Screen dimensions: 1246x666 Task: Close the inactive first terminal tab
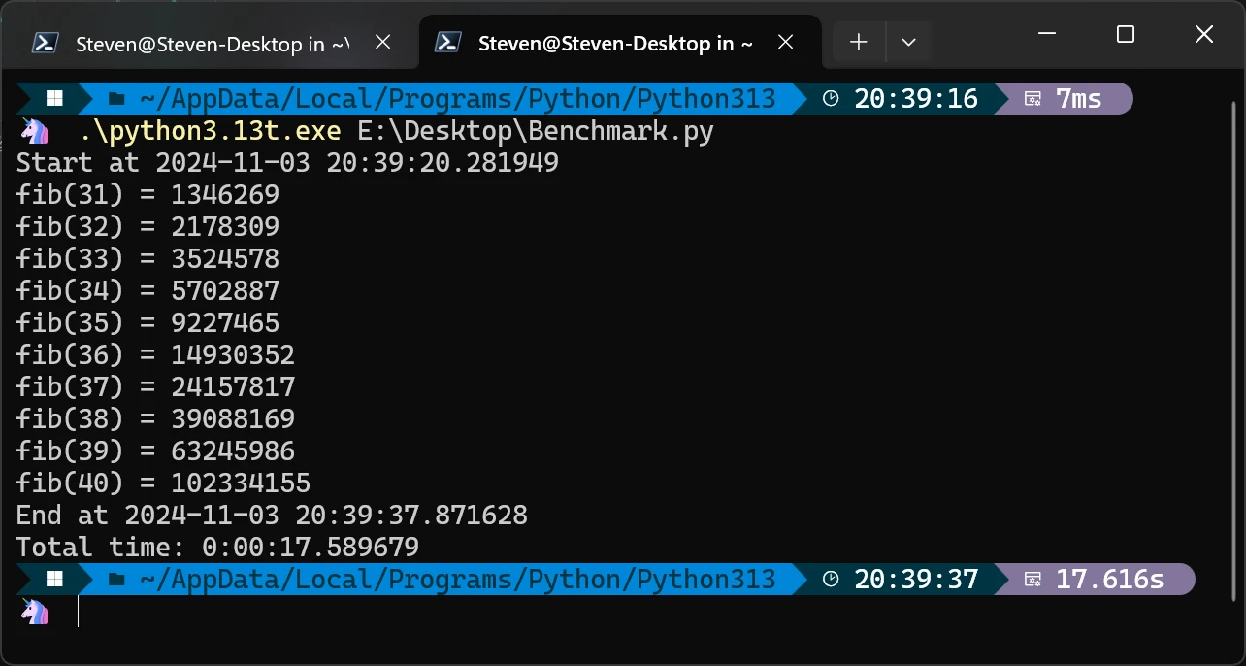[381, 42]
